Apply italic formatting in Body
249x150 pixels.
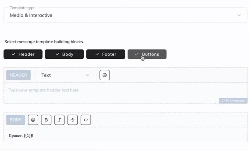pos(59,120)
